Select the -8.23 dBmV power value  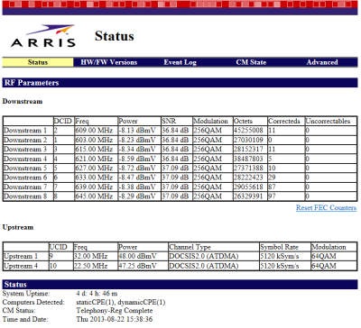coord(137,140)
